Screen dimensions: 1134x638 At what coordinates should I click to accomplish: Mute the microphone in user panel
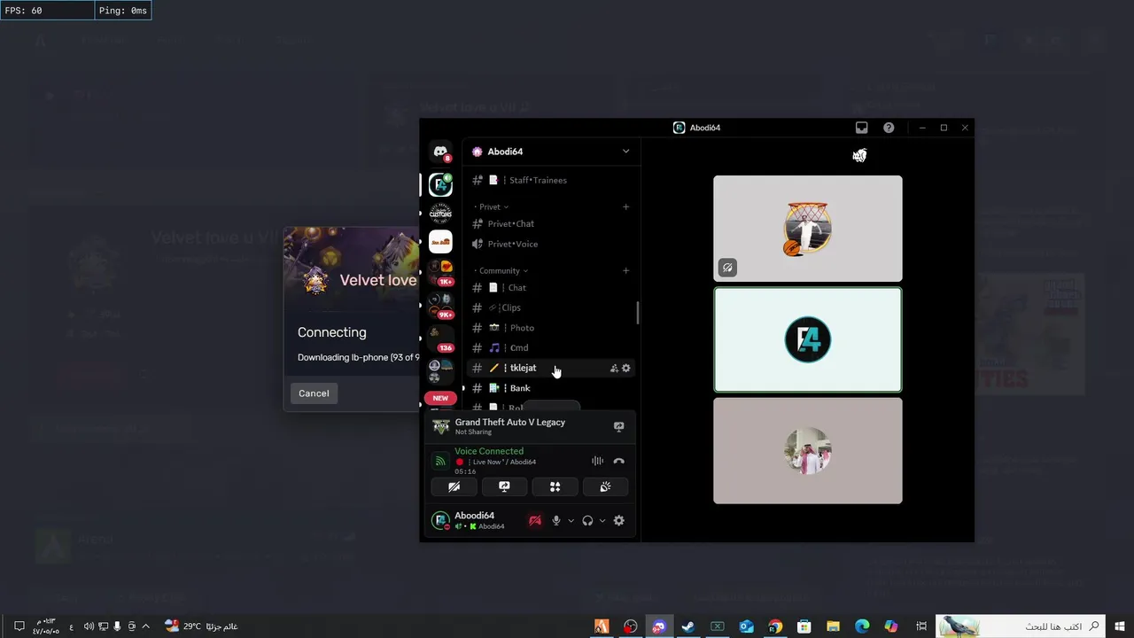[556, 521]
